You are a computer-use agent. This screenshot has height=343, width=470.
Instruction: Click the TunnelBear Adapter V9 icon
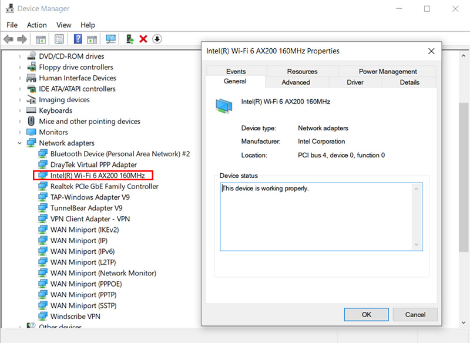point(43,208)
